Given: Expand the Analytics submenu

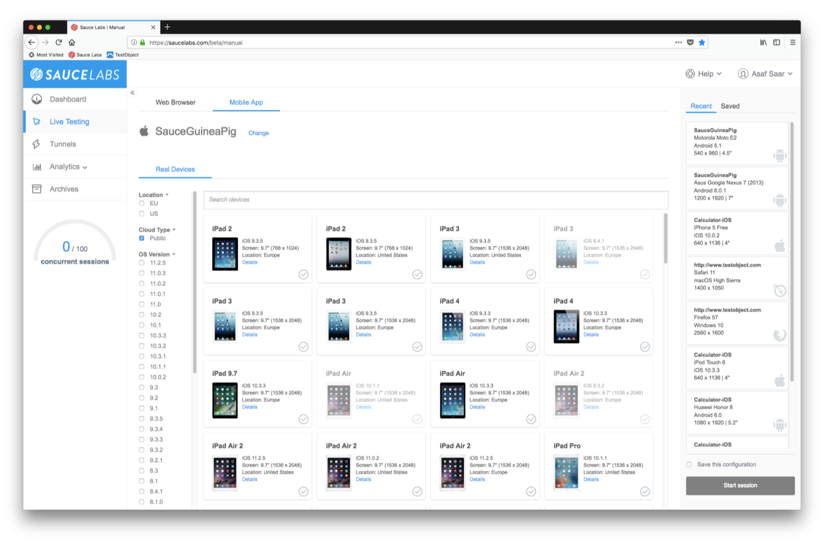Looking at the screenshot, I should 85,167.
